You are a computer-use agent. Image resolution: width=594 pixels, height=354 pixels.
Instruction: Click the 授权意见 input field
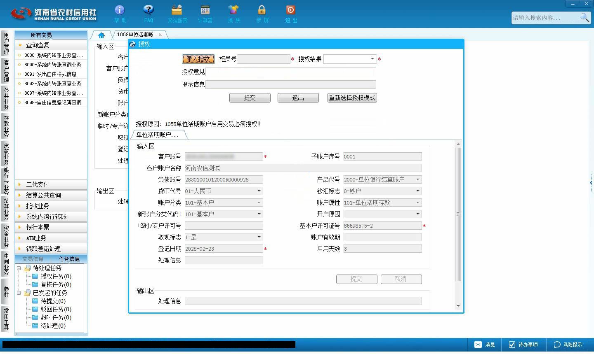(x=291, y=72)
